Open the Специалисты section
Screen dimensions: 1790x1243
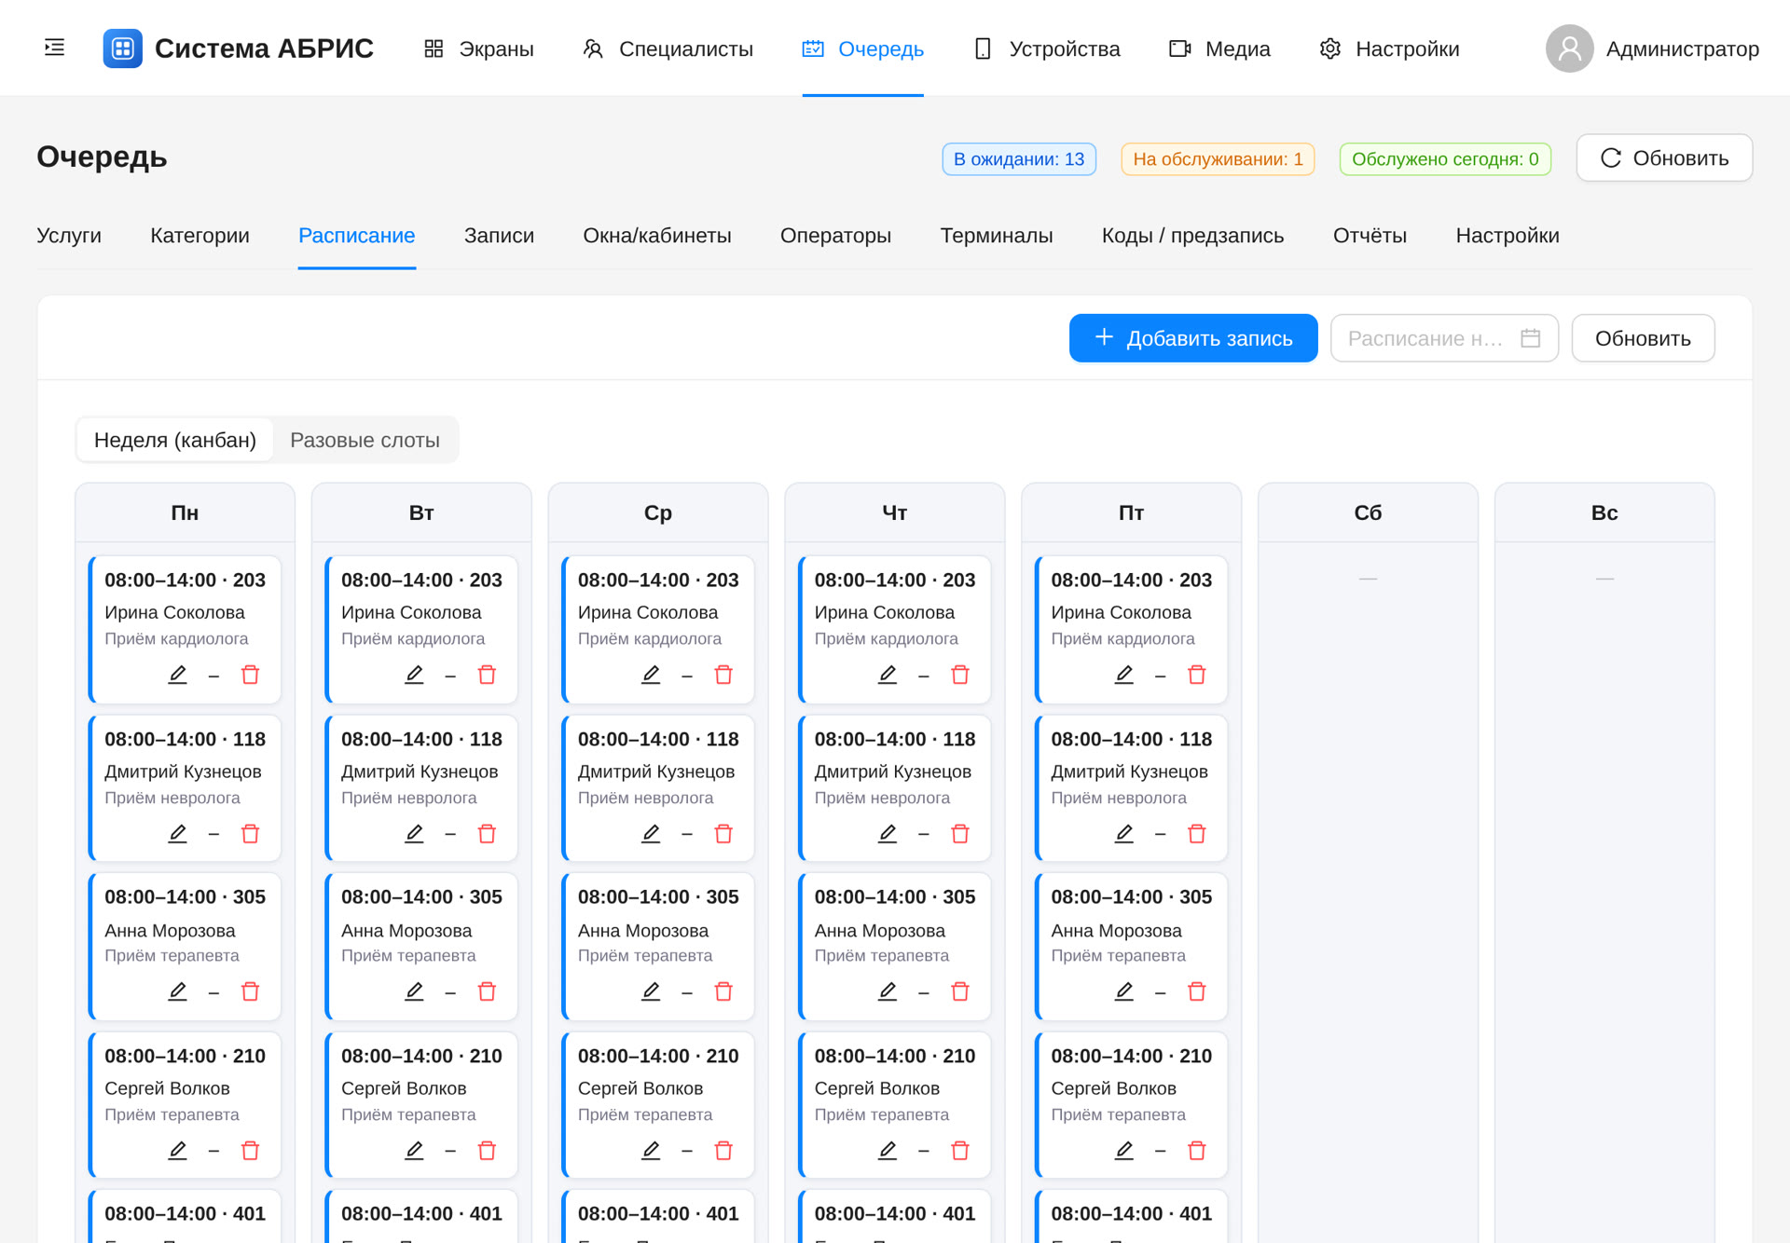coord(668,48)
